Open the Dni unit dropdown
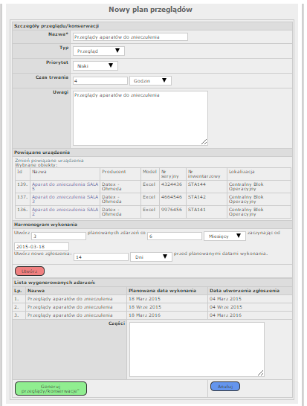The image size is (307, 406). pos(151,257)
